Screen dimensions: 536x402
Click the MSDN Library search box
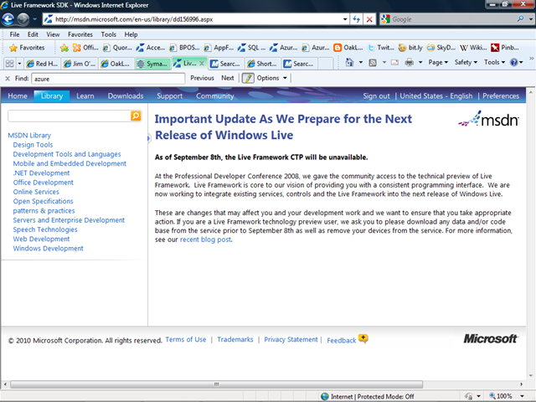click(70, 116)
